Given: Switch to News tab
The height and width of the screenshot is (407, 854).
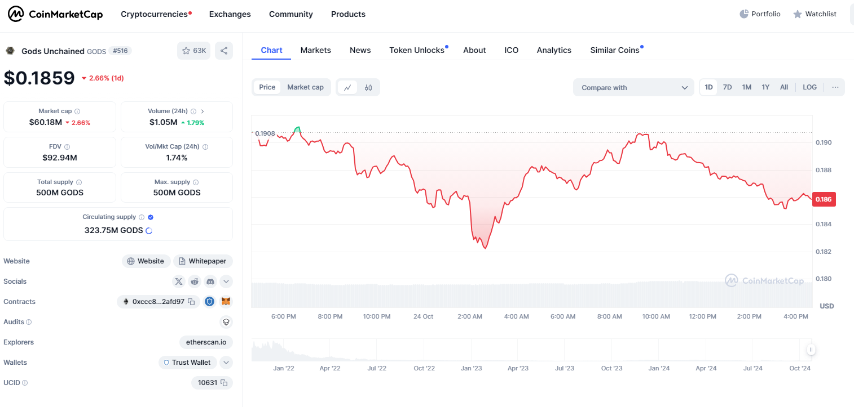Looking at the screenshot, I should click(x=360, y=50).
